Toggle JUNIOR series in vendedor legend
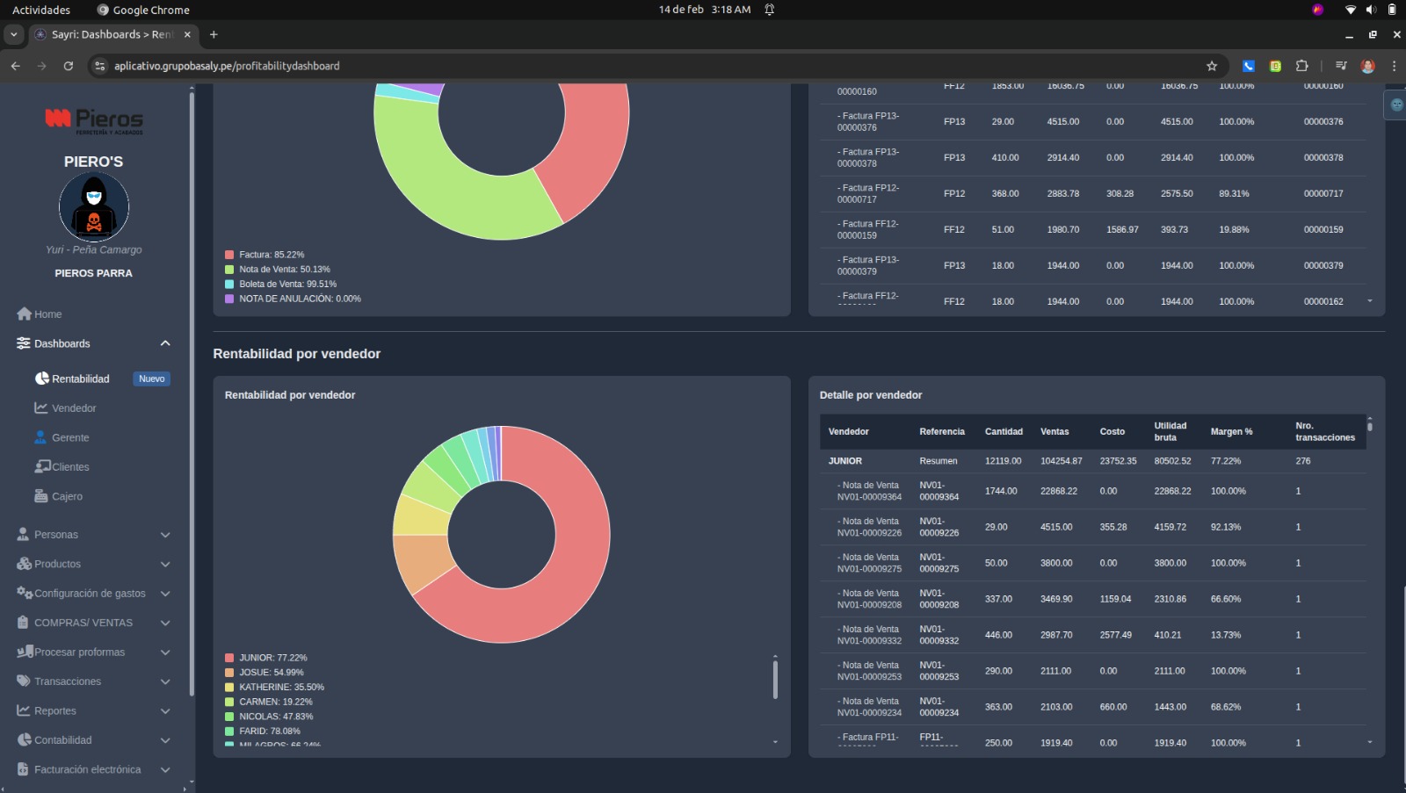1406x793 pixels. pos(272,658)
